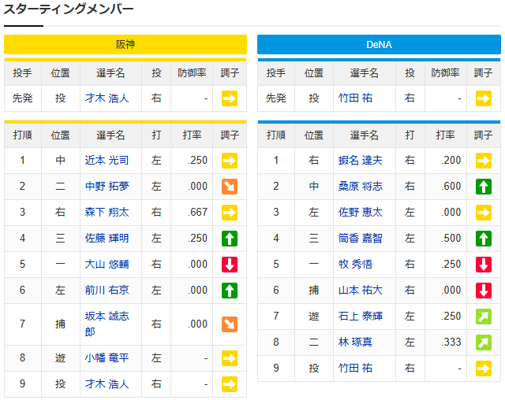Click the yellow condition arrow beside 蝦名 達夫
This screenshot has height=400, width=505.
[483, 161]
